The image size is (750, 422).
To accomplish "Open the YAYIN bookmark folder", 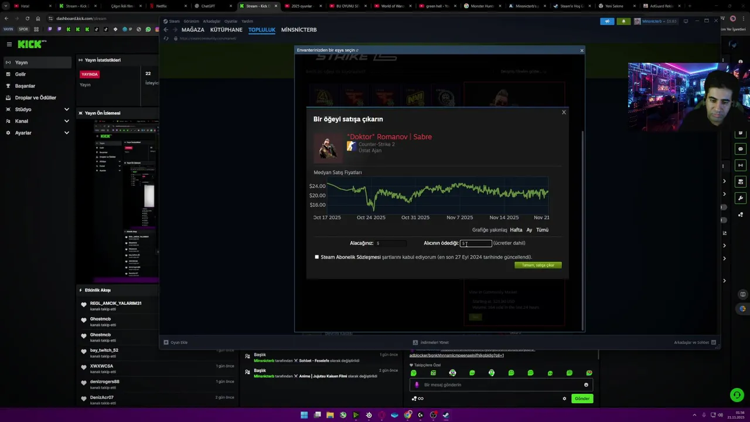I will click(8, 29).
